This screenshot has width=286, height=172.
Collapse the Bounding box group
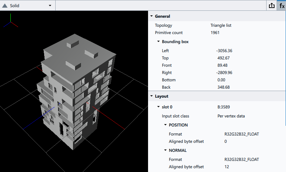[158, 42]
